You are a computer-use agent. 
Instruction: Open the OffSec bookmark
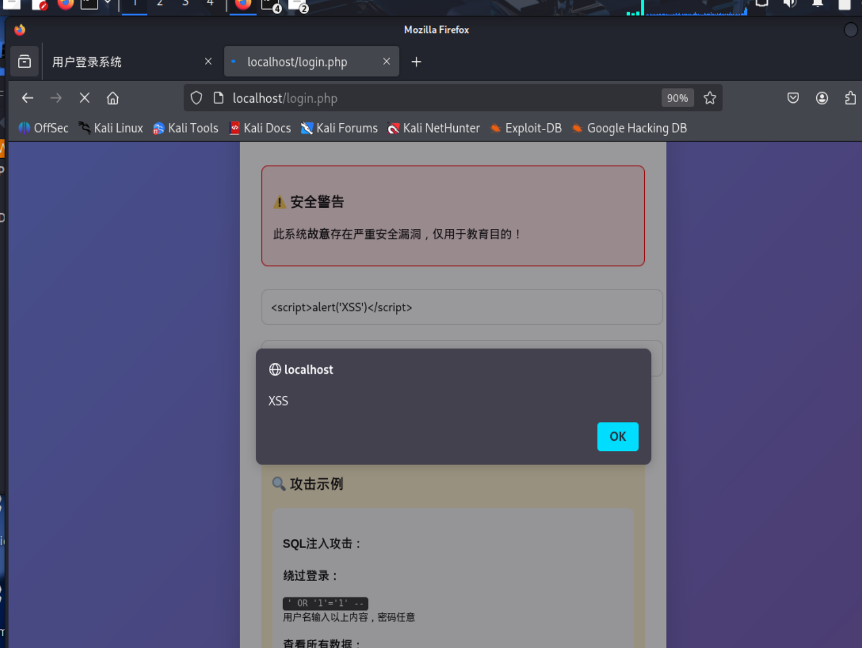43,128
